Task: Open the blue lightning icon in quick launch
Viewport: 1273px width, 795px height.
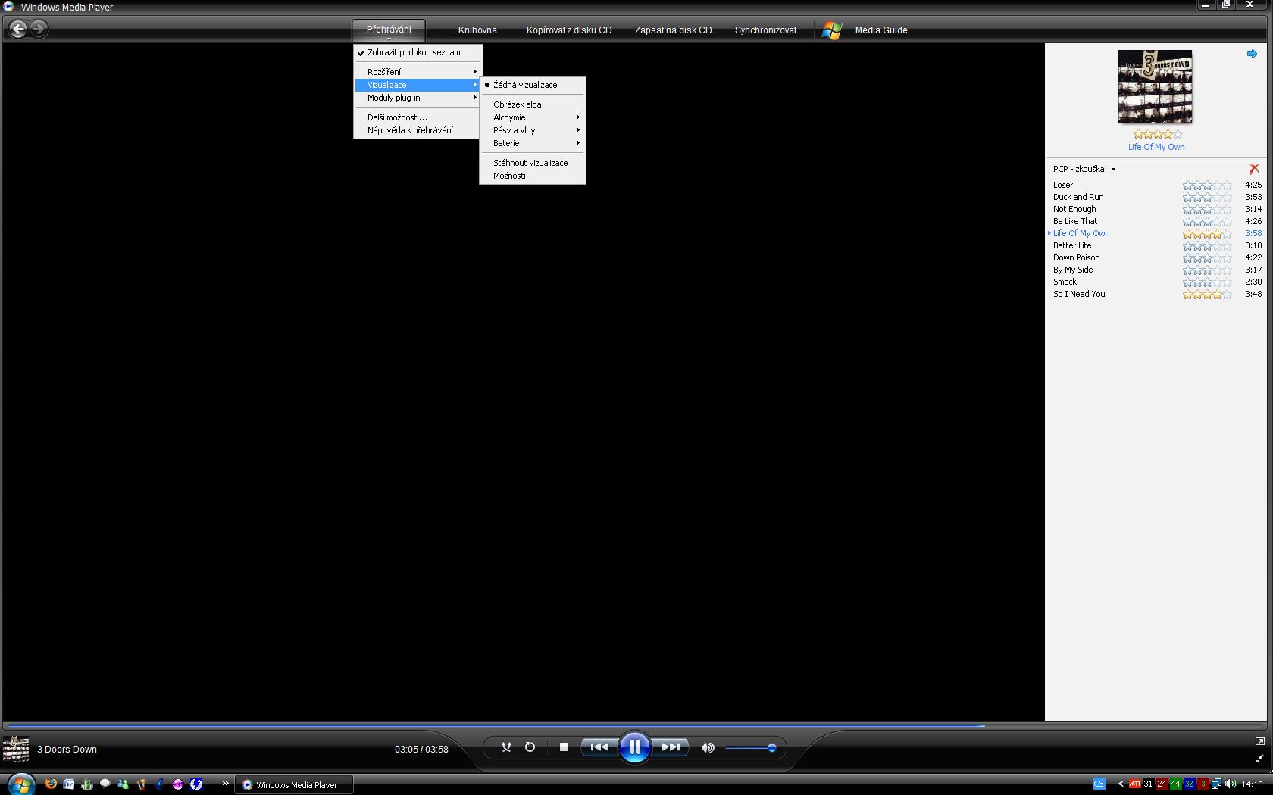Action: (x=196, y=784)
